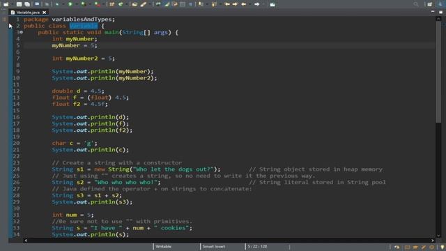Click the white Forward navigation arrow

click(x=256, y=4)
